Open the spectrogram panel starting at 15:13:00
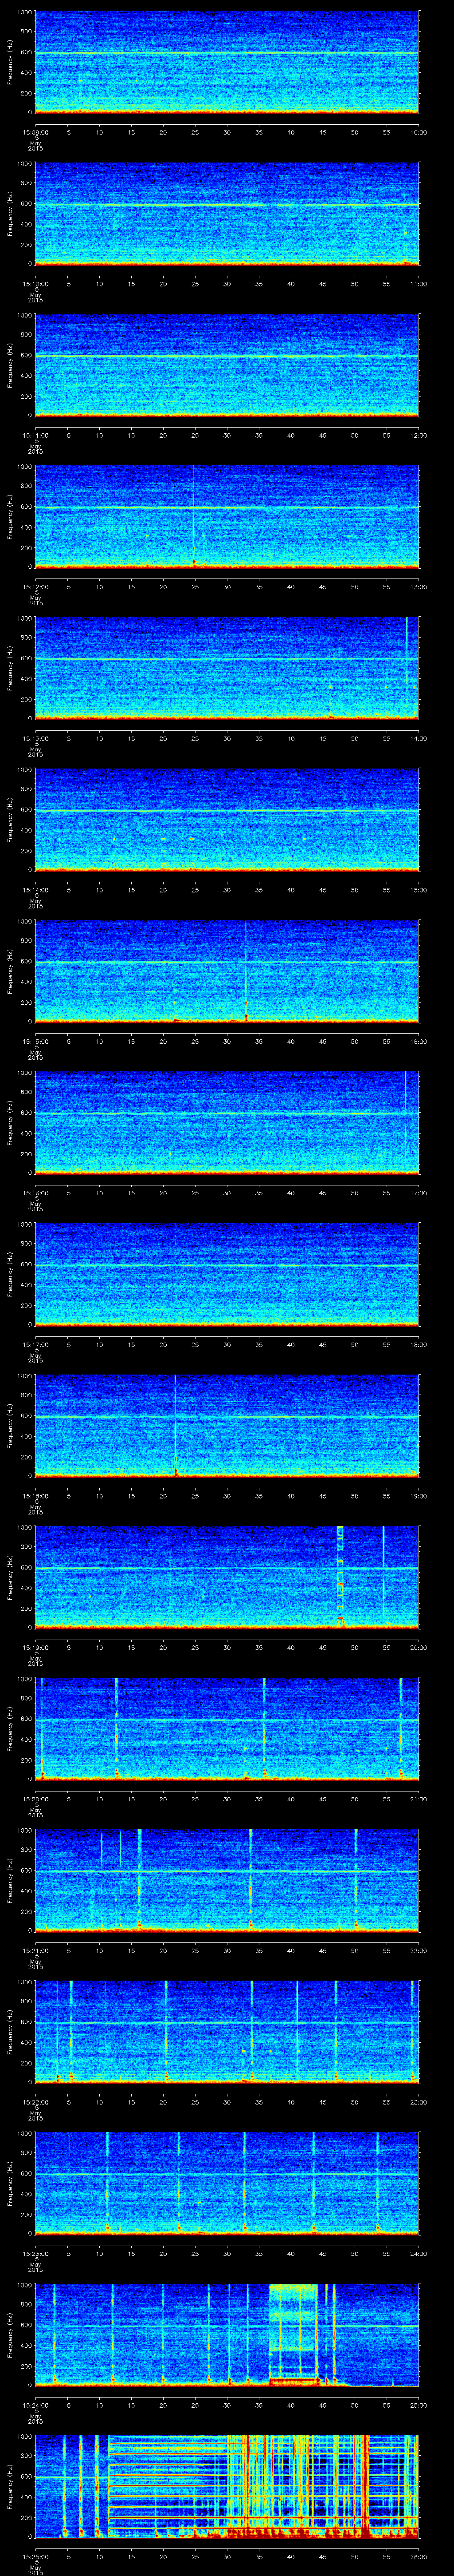This screenshot has width=454, height=2576. [x=227, y=668]
